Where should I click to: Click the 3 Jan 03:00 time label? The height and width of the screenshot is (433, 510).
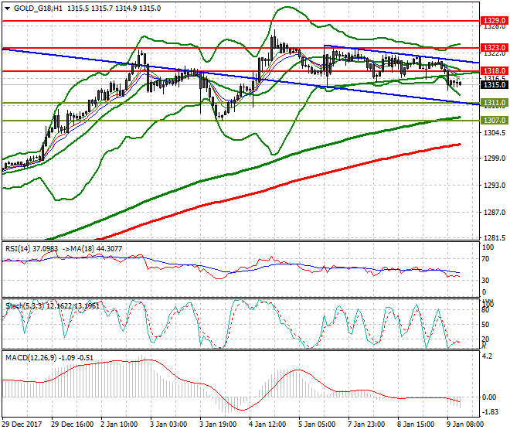168,424
